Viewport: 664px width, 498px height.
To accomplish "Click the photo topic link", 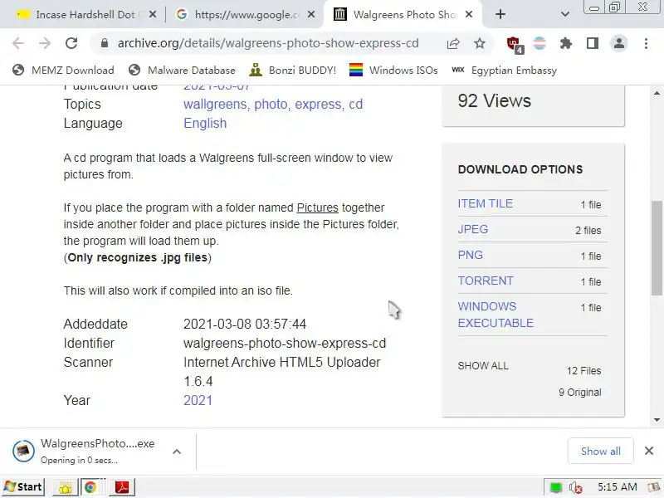I will (x=271, y=105).
